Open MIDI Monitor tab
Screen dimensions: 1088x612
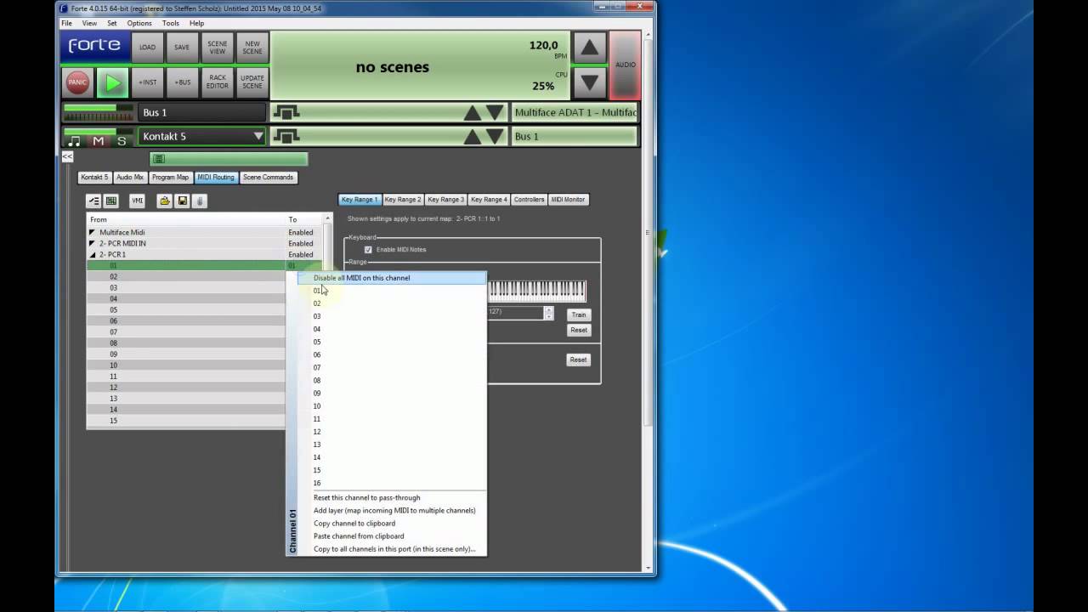[x=568, y=199]
